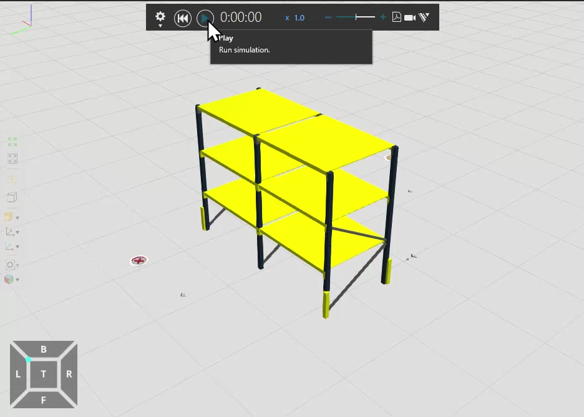The width and height of the screenshot is (584, 417).
Task: Expand the frame types dropdown arrow
Action: click(17, 233)
